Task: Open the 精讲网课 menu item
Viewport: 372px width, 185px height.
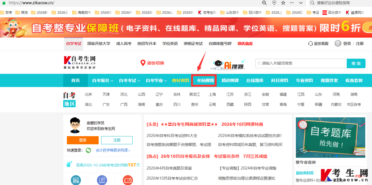Action: pyautogui.click(x=230, y=81)
